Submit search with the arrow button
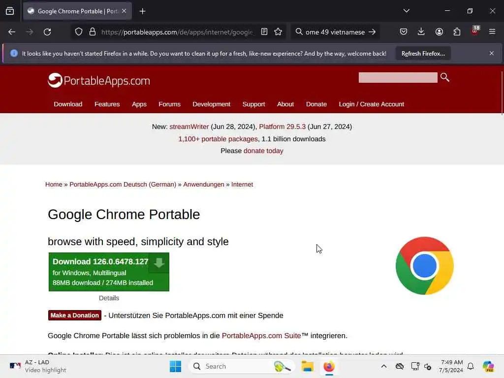 pyautogui.click(x=372, y=32)
